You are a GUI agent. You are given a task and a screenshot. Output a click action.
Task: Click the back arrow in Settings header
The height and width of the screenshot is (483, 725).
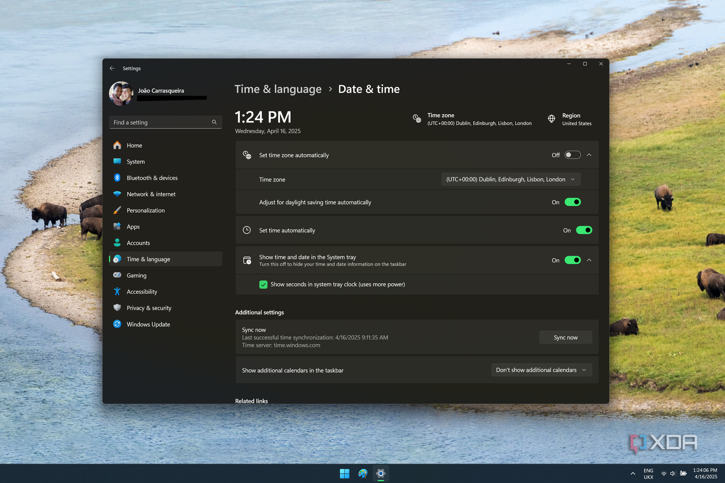(x=112, y=68)
